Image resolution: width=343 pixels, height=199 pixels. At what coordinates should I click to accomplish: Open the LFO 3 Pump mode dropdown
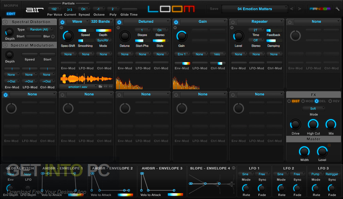[x=316, y=174]
